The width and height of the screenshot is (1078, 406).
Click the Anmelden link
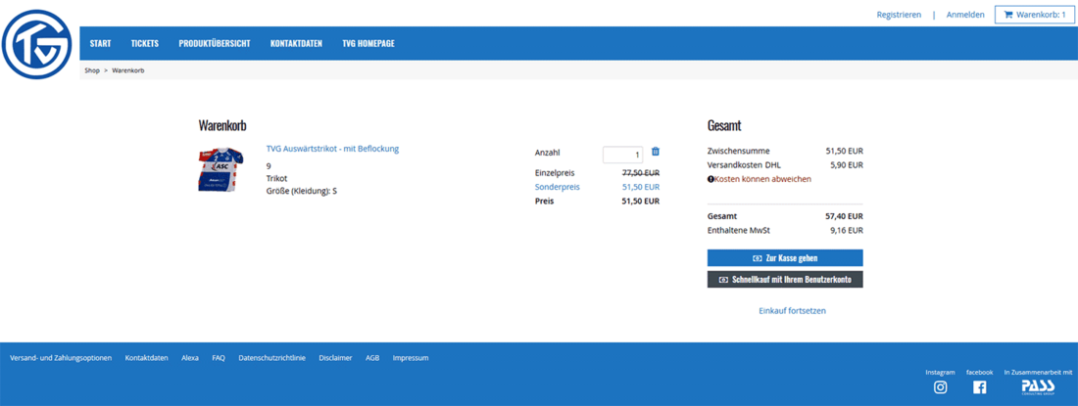click(x=965, y=15)
